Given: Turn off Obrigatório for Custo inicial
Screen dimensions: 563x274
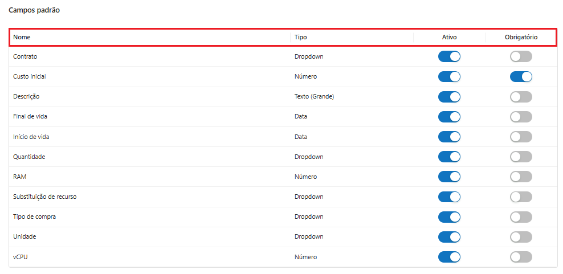Looking at the screenshot, I should coord(521,76).
